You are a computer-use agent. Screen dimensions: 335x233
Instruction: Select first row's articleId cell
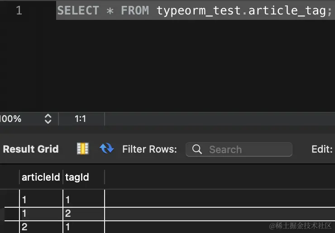41,199
